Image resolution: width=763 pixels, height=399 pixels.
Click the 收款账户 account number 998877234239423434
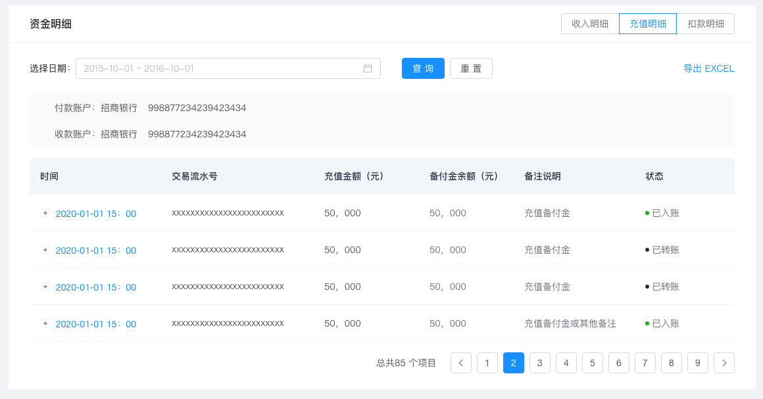[x=197, y=134]
